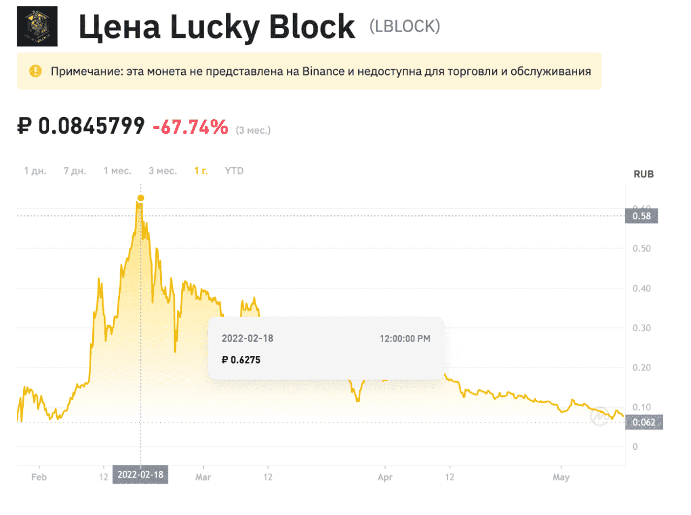
Task: Show the 1 мес. price range
Action: 118,171
